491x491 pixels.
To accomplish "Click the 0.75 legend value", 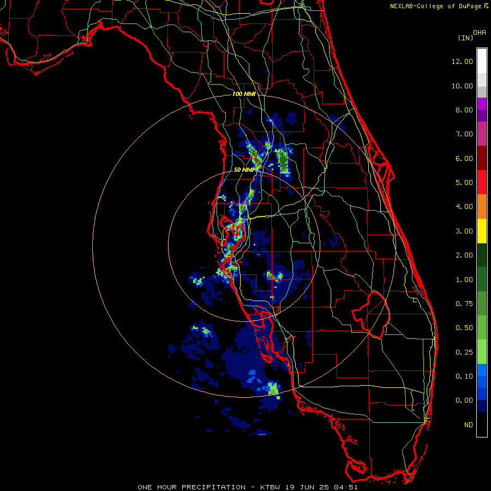I will 464,304.
